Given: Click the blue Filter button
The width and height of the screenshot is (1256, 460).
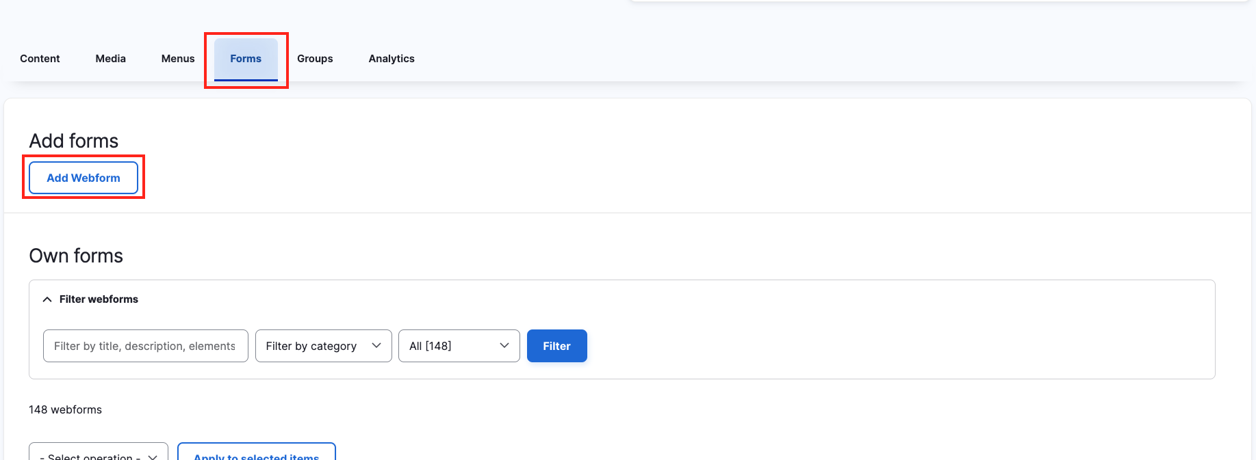Looking at the screenshot, I should [556, 346].
